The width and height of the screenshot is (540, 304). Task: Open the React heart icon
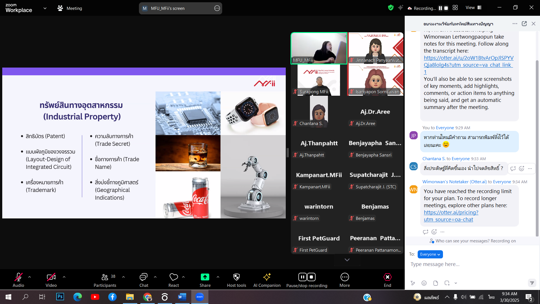pos(174,277)
